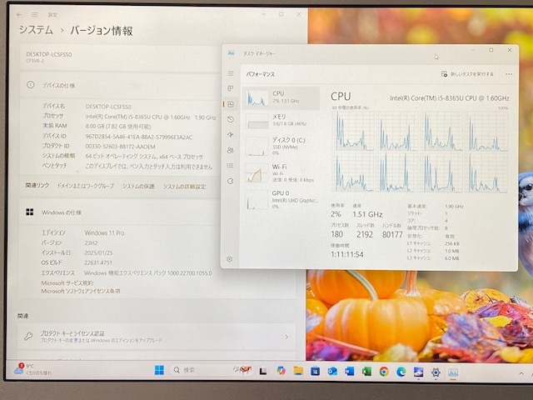
Task: Open the Task Manager navigation hamburger menu
Action: [231, 73]
